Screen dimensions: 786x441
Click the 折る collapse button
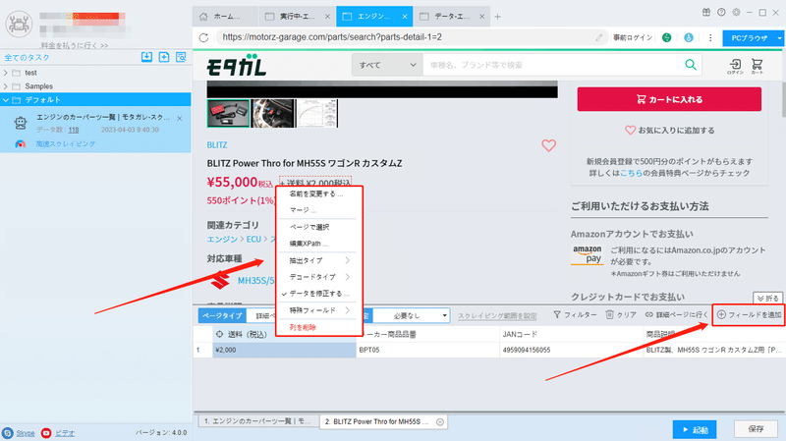pos(767,299)
